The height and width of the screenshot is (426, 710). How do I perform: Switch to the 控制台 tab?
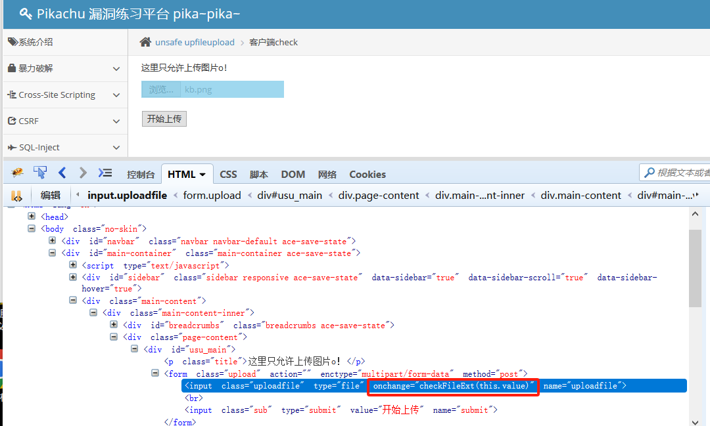pos(141,175)
